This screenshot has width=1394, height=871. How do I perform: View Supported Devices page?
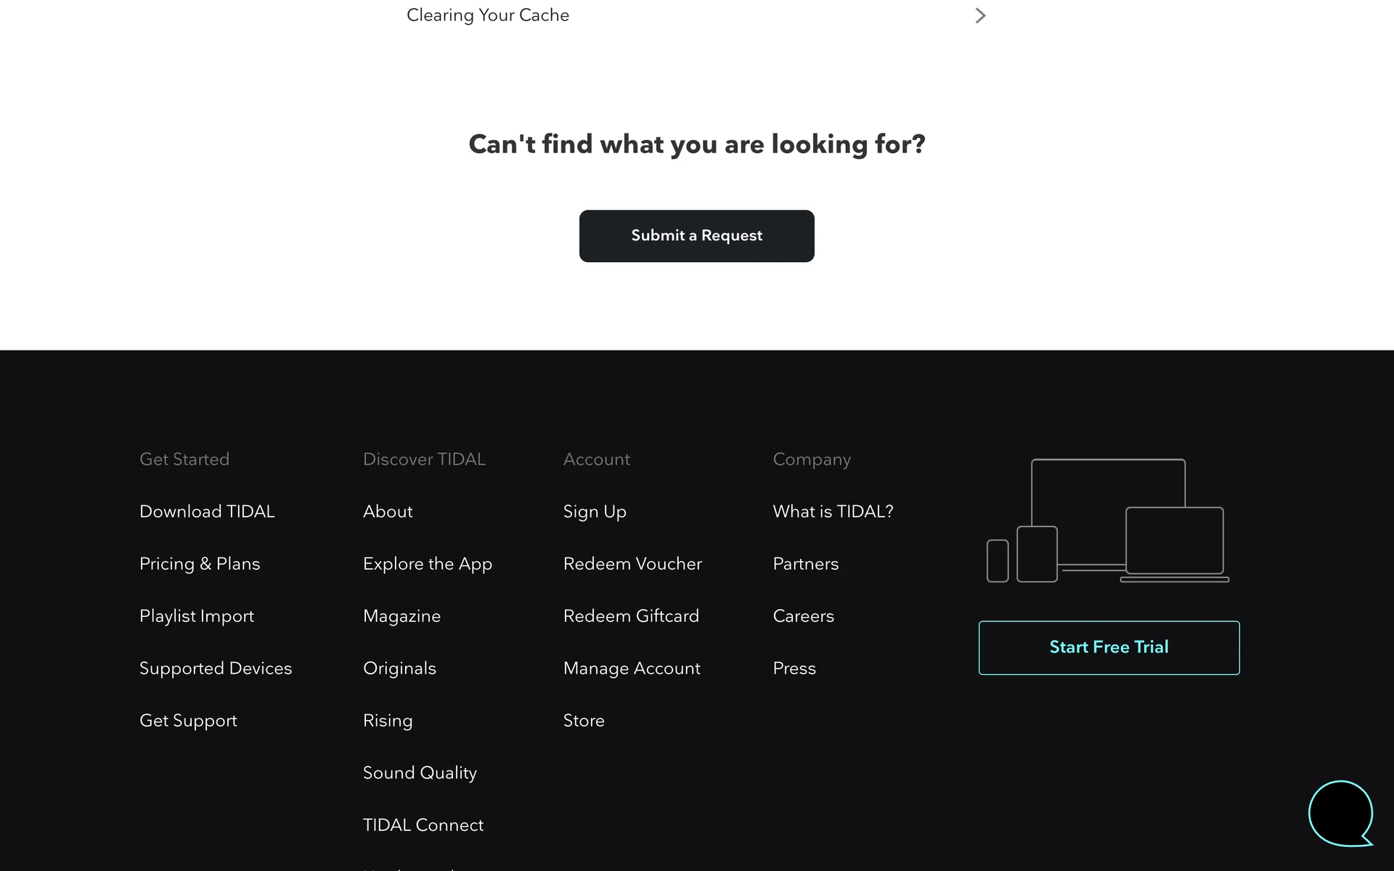[x=215, y=668]
